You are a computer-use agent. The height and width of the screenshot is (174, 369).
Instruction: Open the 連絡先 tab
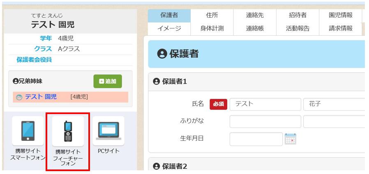click(x=254, y=16)
